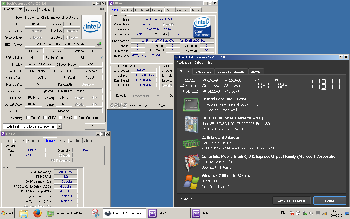Image resolution: width=350 pixels, height=219 pixels.
Task: Switch to the TechPowerUp GPU-Z taskbar button
Action: coord(67,213)
